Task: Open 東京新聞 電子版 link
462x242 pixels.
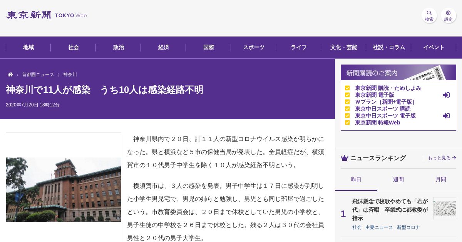Action: 375,95
